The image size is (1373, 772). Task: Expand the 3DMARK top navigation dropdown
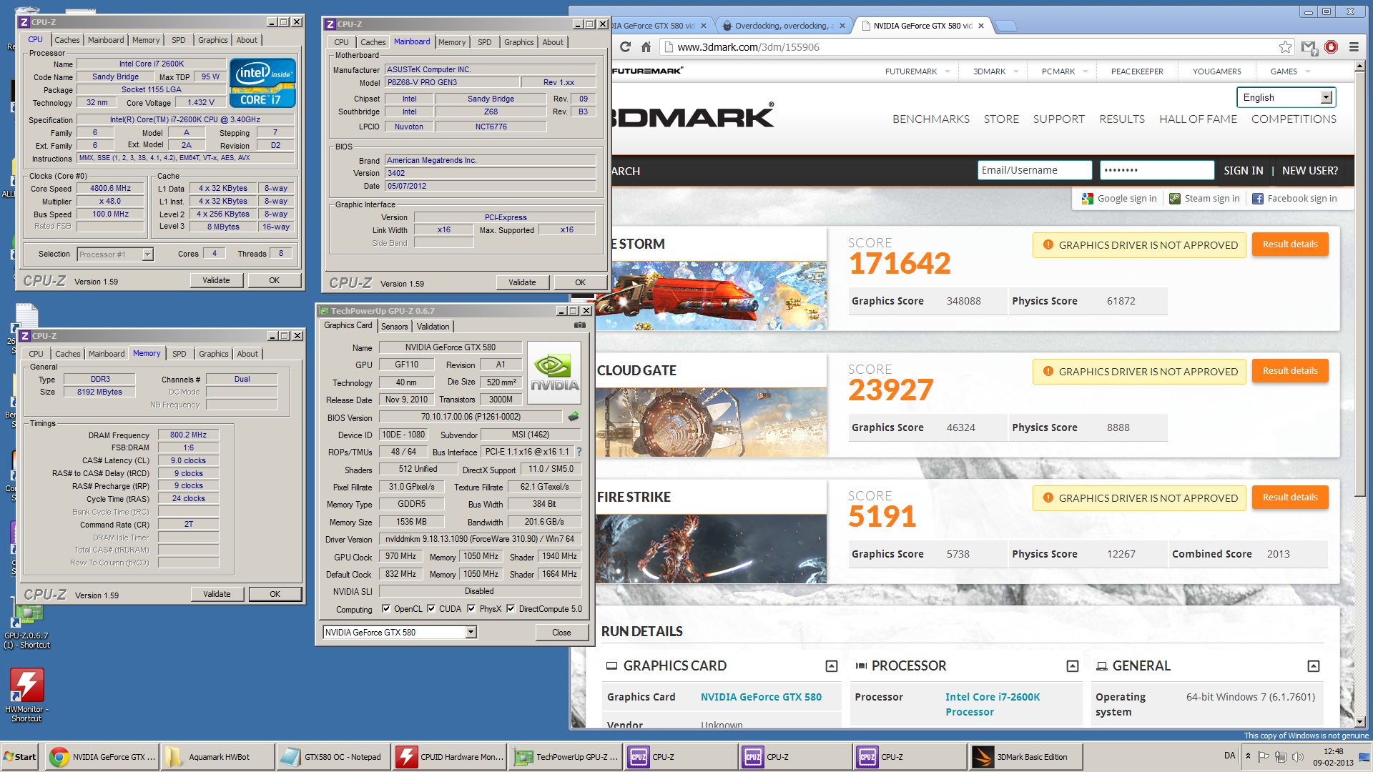(x=1016, y=71)
